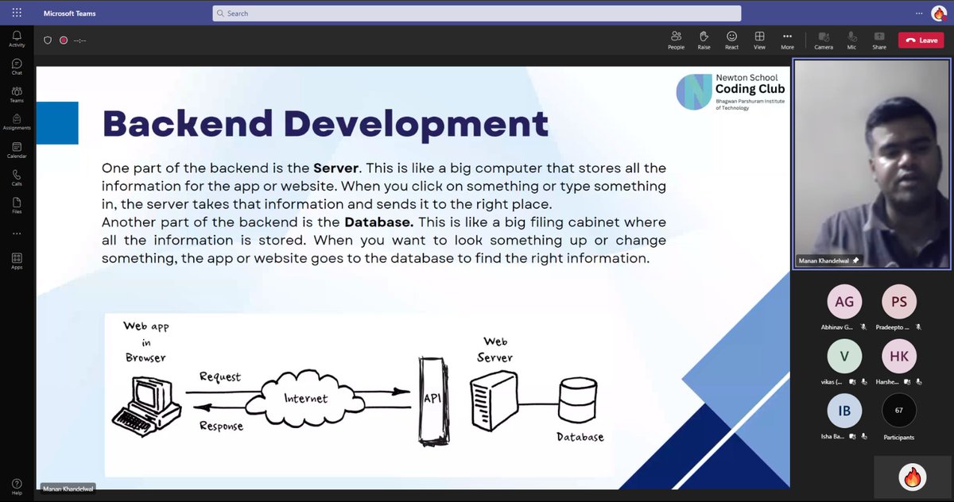Viewport: 954px width, 502px height.
Task: Open the React emoji menu
Action: (x=731, y=41)
